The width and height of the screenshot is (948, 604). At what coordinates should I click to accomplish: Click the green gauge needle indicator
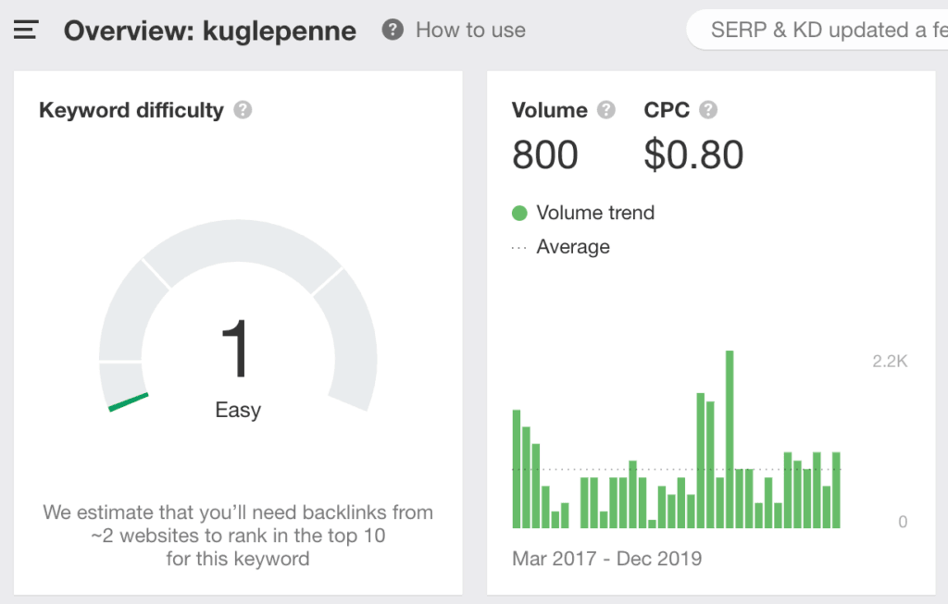[128, 401]
